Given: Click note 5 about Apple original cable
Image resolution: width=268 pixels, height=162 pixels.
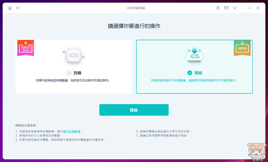Looking at the screenshot, I should pyautogui.click(x=162, y=136).
